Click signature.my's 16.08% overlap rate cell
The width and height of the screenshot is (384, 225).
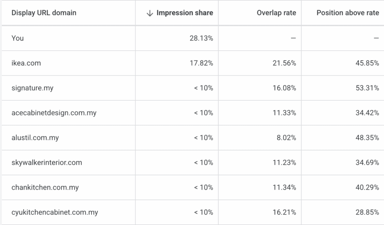coord(285,88)
